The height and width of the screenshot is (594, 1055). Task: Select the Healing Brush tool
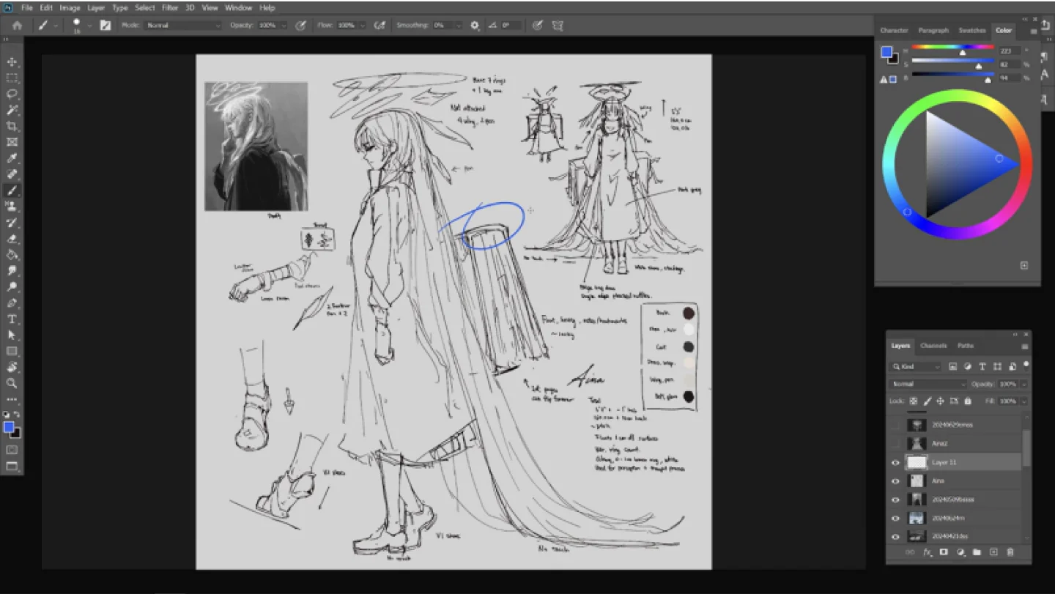[12, 174]
